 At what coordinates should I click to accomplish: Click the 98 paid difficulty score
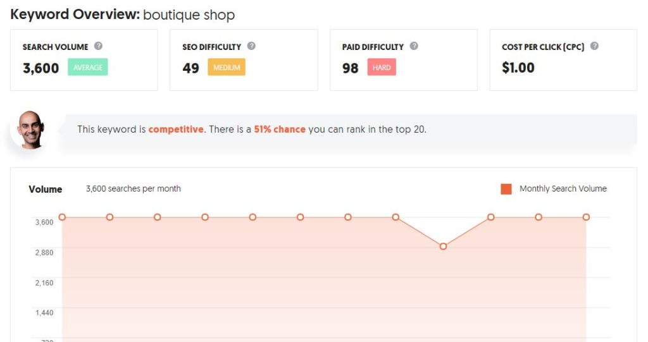tap(351, 68)
